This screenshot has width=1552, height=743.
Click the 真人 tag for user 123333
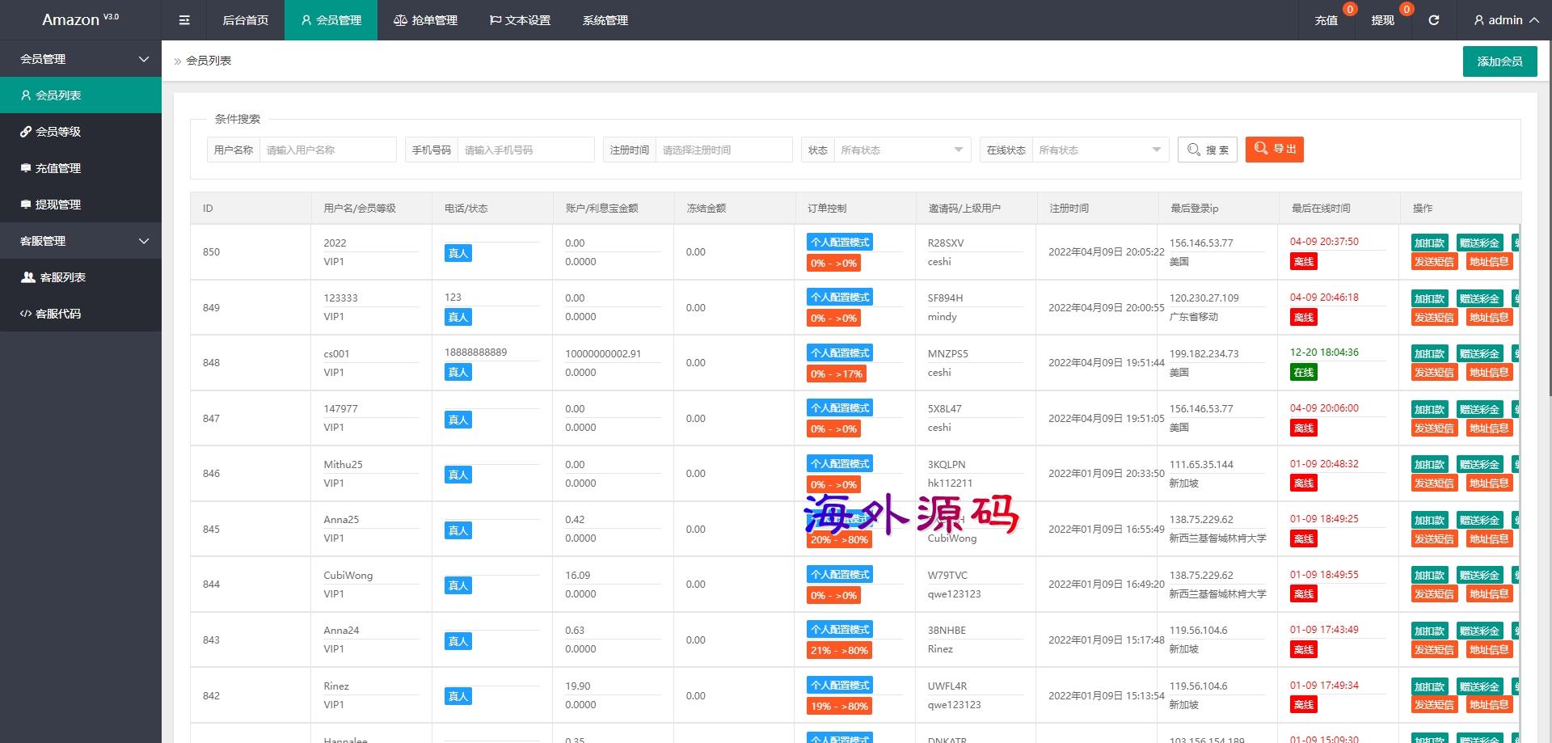click(x=458, y=317)
